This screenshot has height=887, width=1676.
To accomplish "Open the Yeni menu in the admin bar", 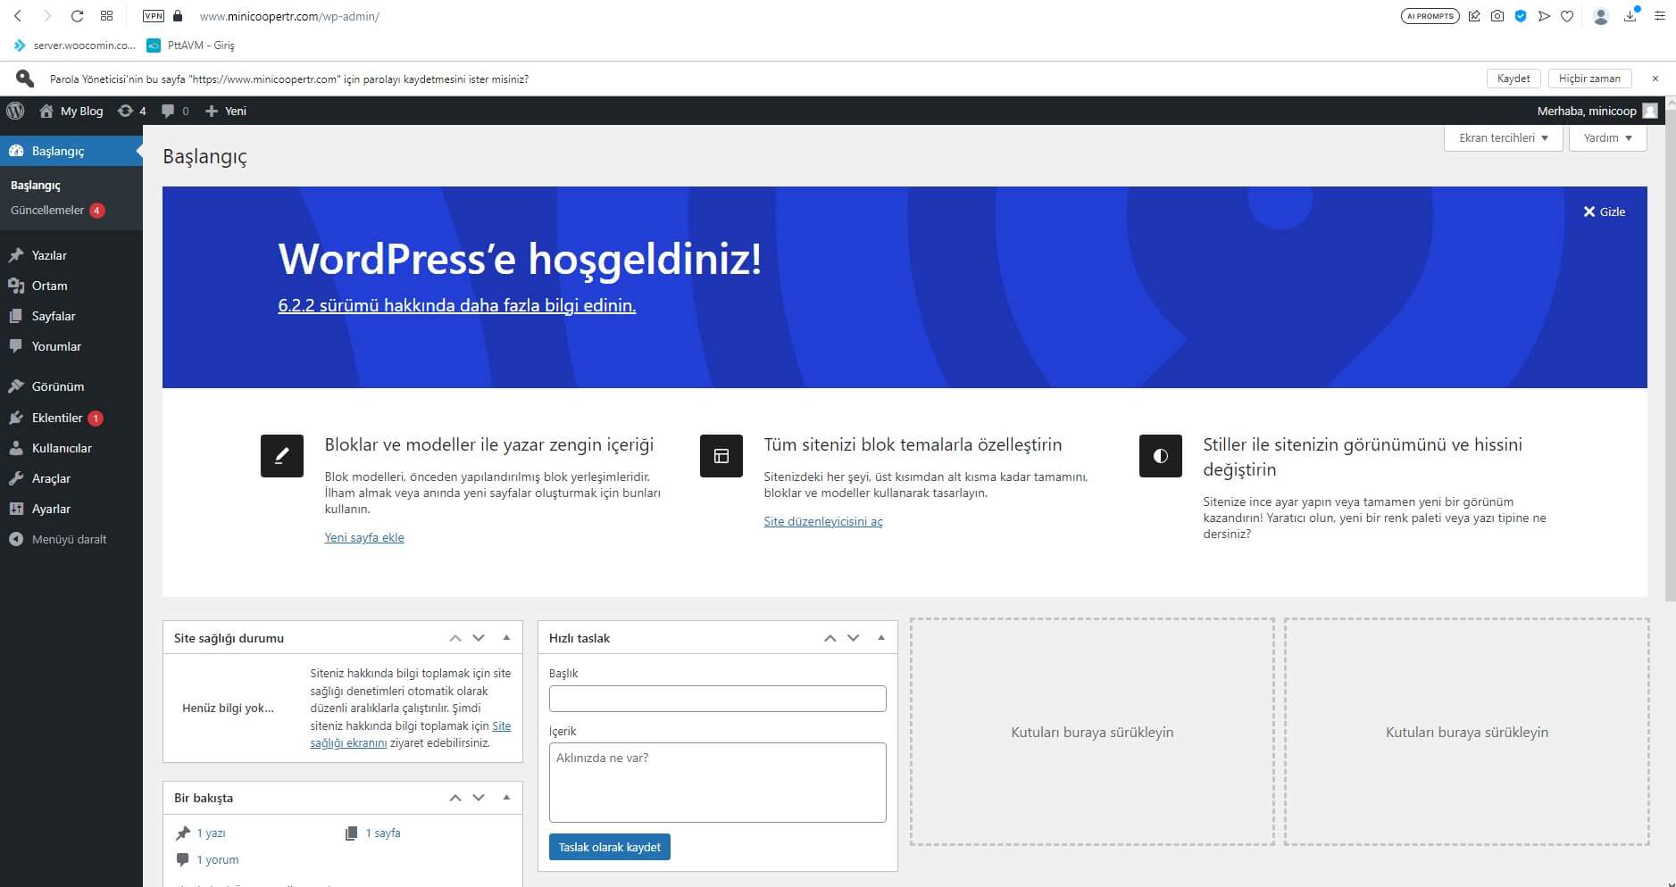I will [x=226, y=111].
